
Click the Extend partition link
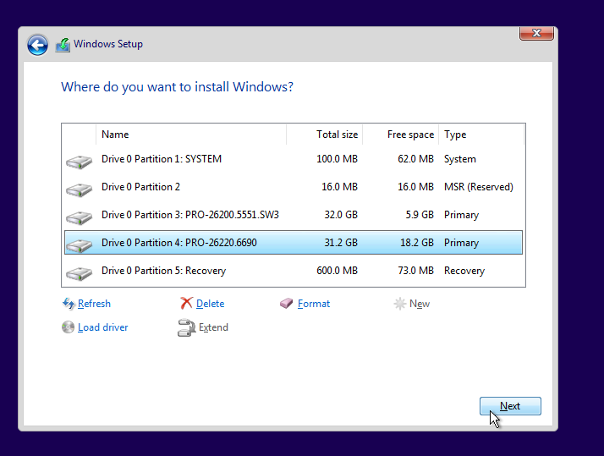[213, 327]
